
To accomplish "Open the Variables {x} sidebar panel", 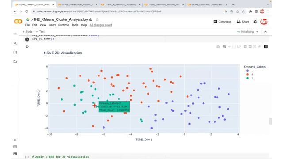I will [15, 52].
